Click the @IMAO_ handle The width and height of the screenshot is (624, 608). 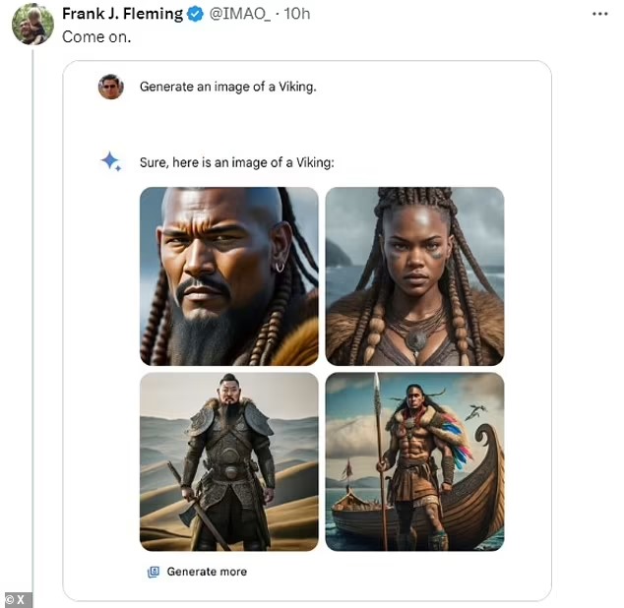tap(239, 14)
